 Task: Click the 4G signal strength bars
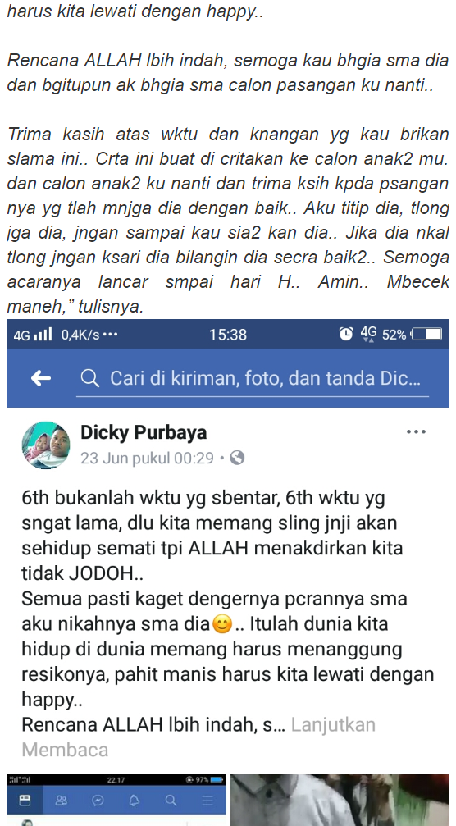click(x=43, y=334)
